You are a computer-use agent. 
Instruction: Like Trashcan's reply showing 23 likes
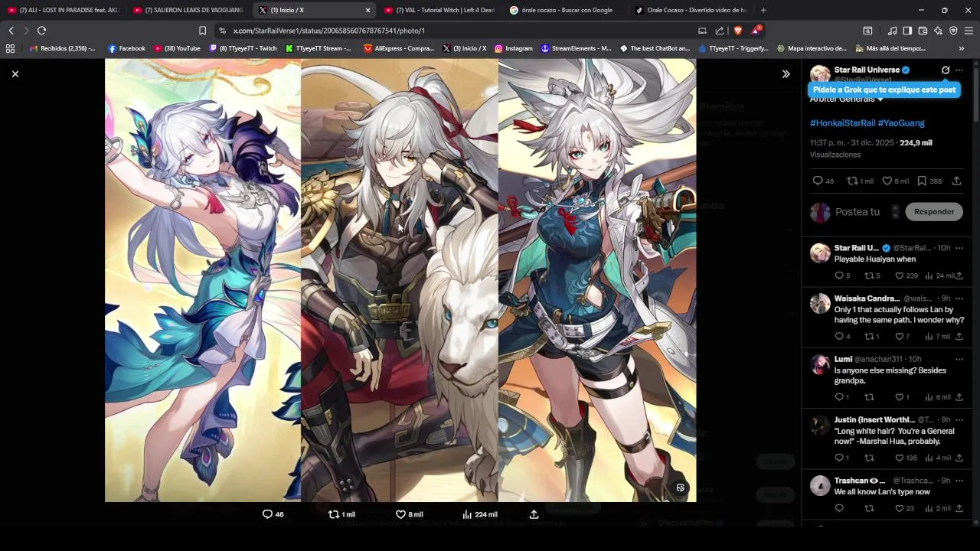900,508
